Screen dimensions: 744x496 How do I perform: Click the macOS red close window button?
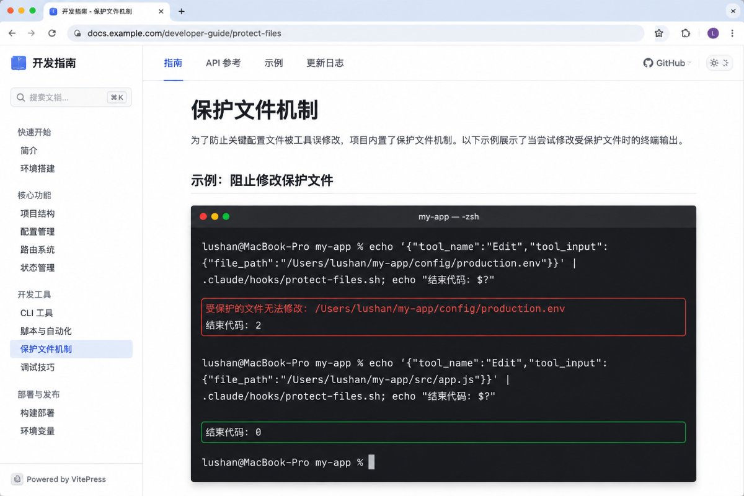coord(11,11)
